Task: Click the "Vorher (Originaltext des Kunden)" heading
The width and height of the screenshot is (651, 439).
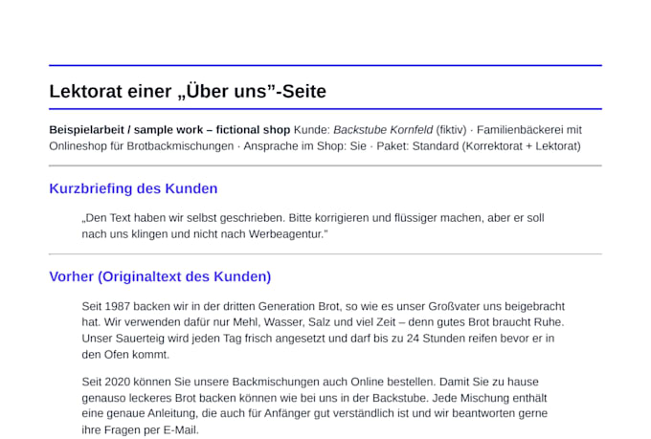Action: (x=160, y=276)
